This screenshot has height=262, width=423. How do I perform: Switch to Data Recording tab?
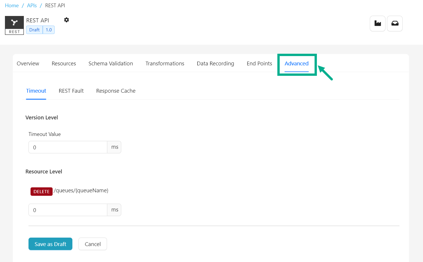pos(215,64)
